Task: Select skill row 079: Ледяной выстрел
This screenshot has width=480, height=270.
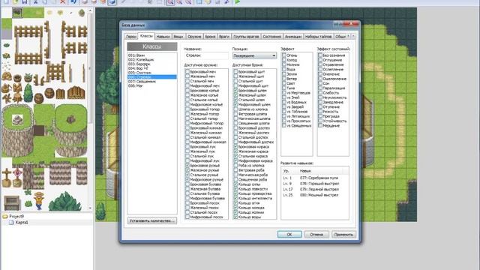Action: (x=315, y=189)
